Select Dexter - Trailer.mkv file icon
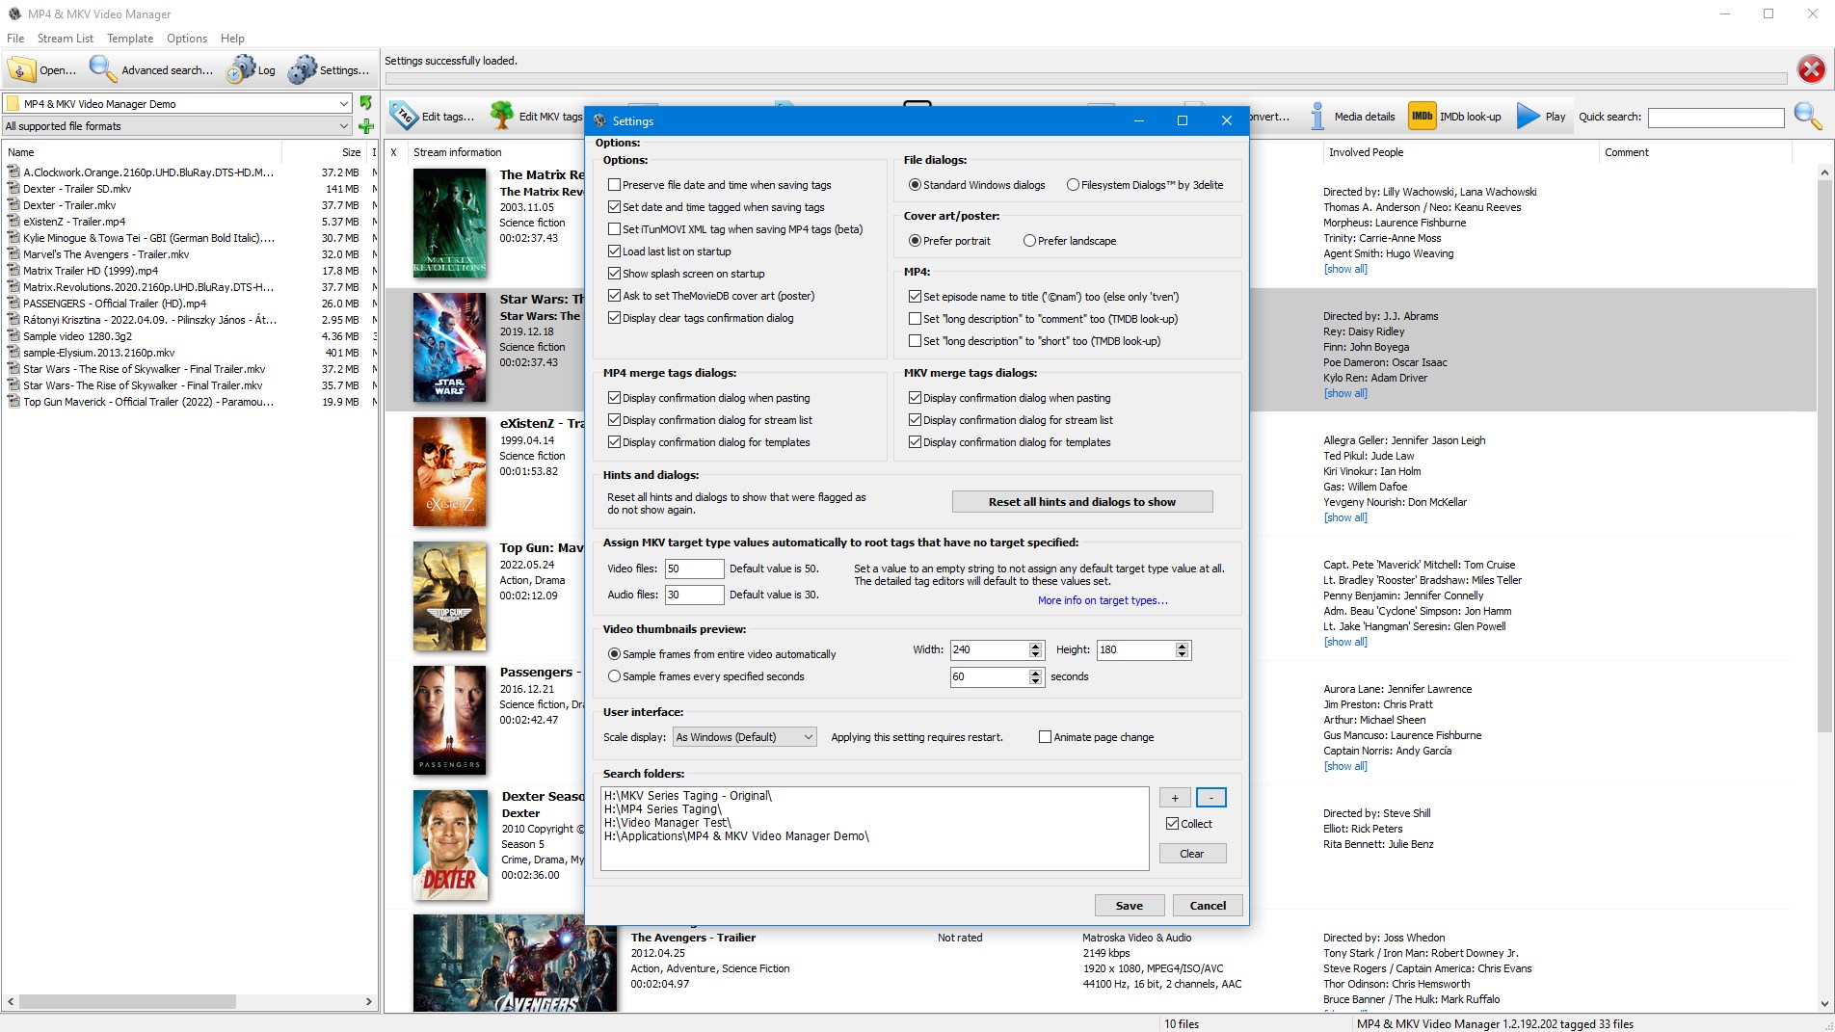 (13, 205)
